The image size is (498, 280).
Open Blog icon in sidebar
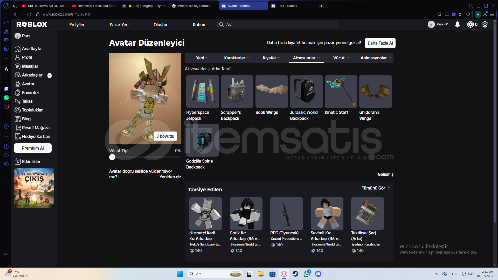click(x=18, y=119)
